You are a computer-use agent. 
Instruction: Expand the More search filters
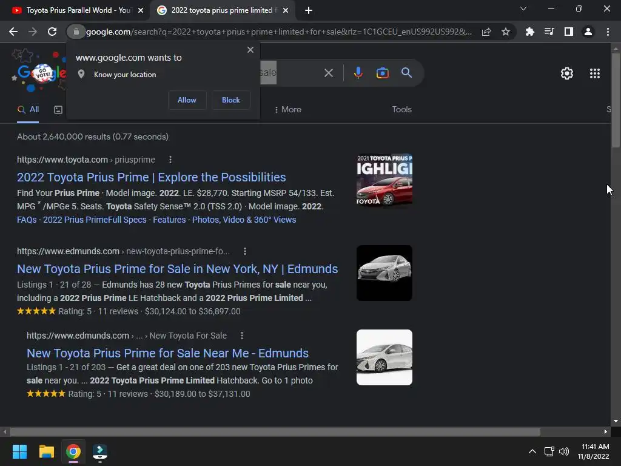click(x=288, y=110)
